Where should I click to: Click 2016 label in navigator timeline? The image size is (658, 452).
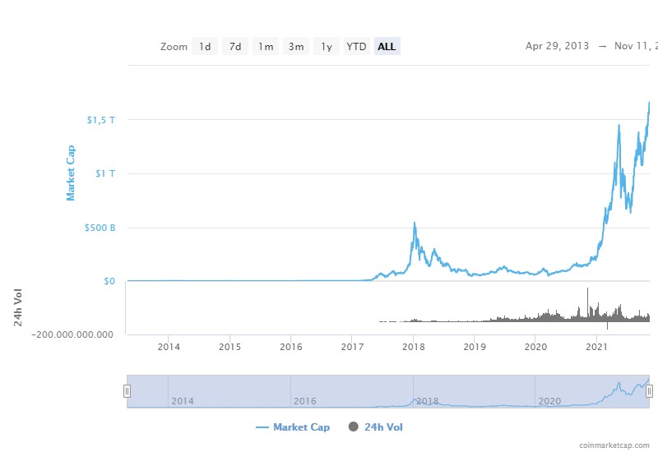pos(305,401)
